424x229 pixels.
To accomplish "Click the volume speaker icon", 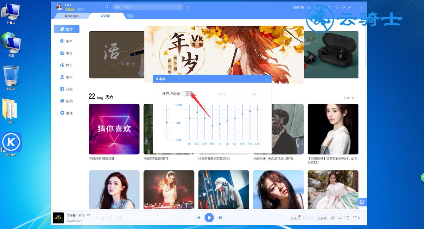I will [x=332, y=218].
